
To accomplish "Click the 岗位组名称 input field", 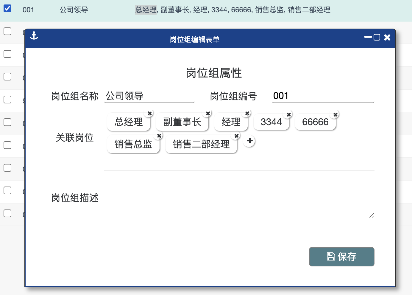I will click(149, 96).
